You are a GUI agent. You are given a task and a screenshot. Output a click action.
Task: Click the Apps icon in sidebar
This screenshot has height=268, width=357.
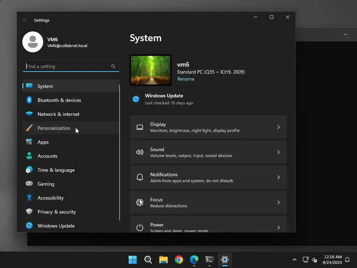(x=29, y=142)
